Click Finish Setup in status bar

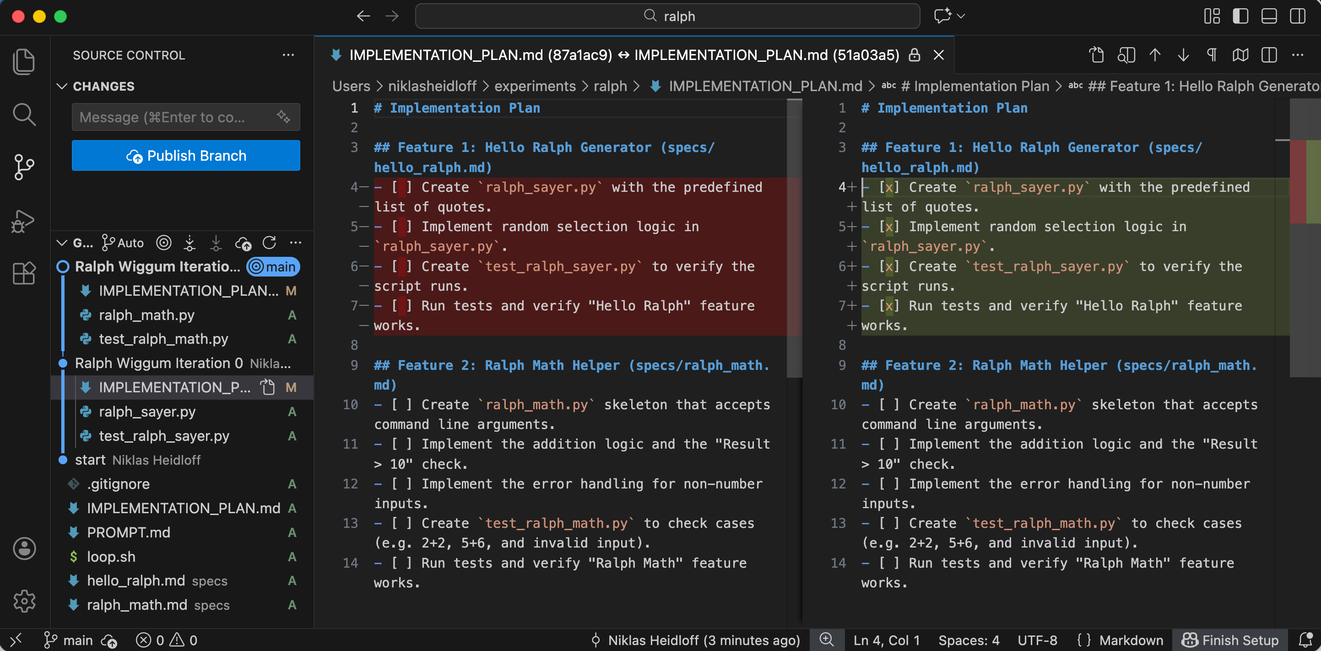[1230, 640]
